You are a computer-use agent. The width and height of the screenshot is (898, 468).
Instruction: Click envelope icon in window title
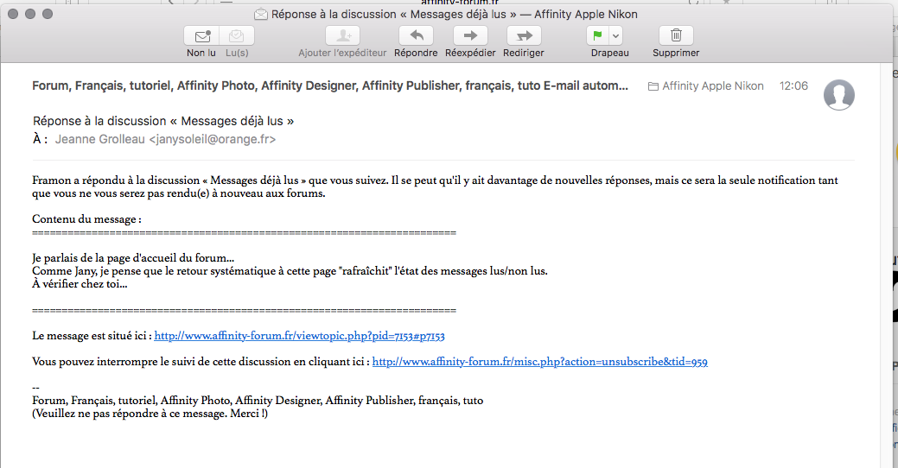(x=260, y=15)
